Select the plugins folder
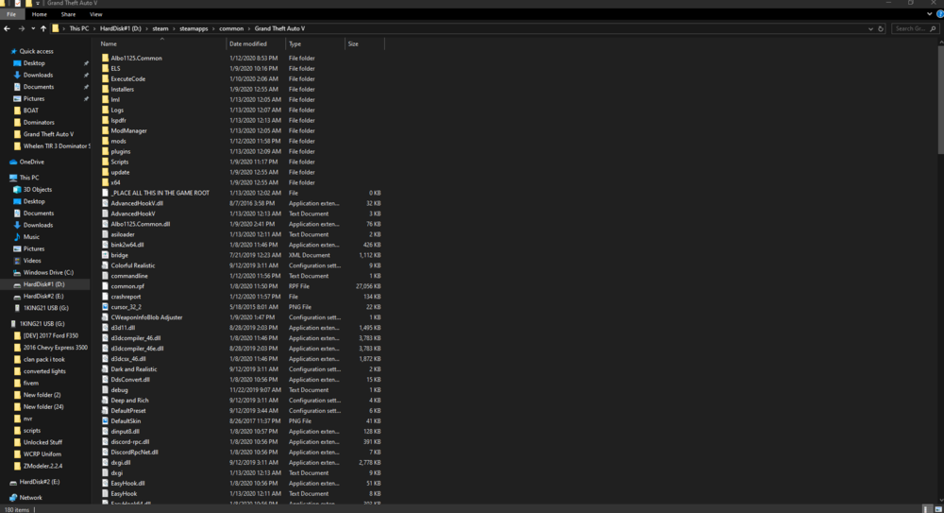The image size is (944, 513). tap(121, 152)
